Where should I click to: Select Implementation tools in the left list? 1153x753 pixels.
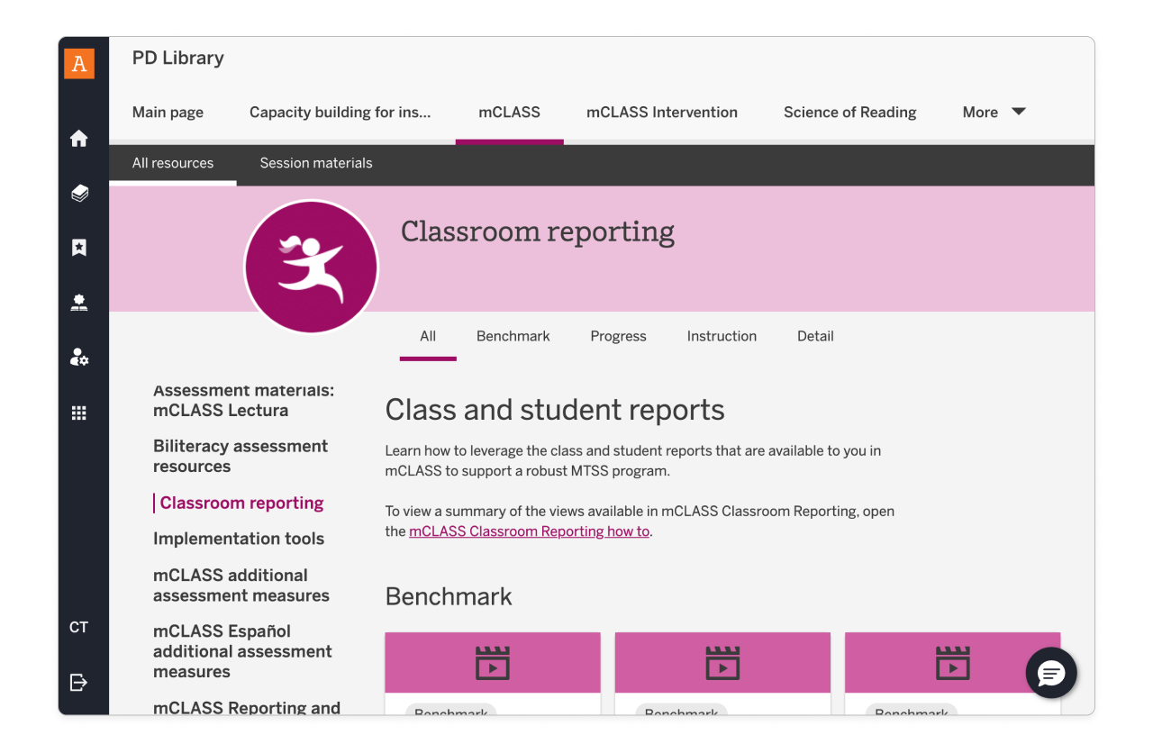[x=238, y=539]
